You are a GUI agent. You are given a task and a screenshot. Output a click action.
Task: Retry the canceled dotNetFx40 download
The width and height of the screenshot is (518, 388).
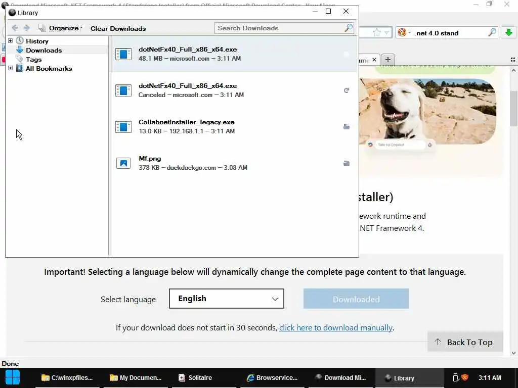click(x=346, y=90)
